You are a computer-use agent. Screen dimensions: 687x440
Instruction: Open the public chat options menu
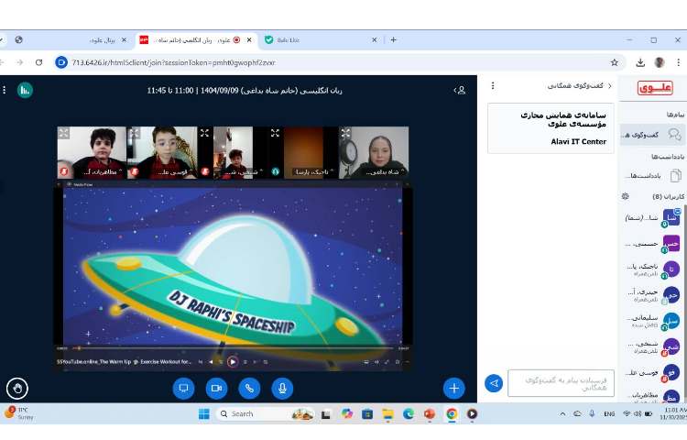493,85
